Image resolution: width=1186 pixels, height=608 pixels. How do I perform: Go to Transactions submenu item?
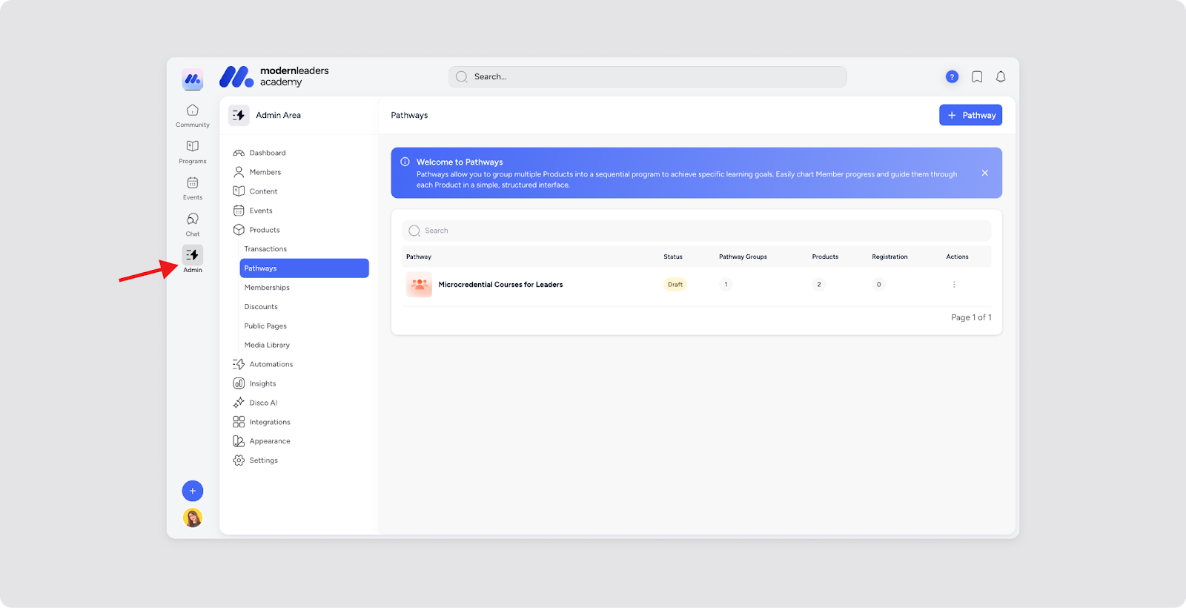click(265, 249)
